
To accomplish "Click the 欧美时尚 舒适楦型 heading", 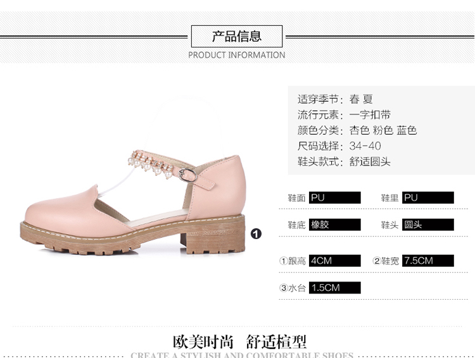I will coord(239,342).
